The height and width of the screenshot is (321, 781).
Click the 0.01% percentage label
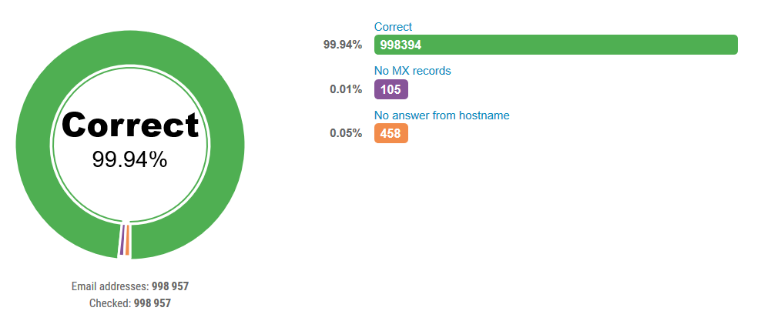coord(346,89)
